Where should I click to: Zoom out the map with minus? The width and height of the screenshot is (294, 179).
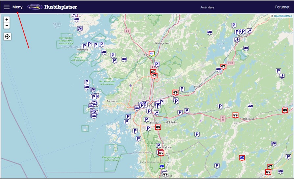click(x=7, y=26)
